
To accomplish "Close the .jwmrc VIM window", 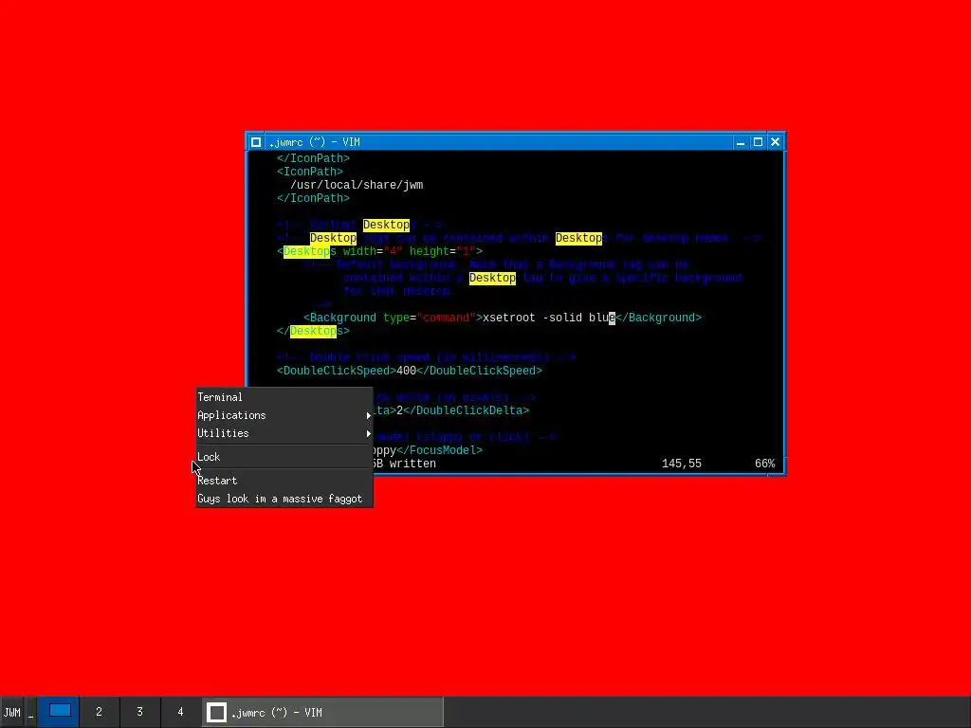I will (x=776, y=142).
